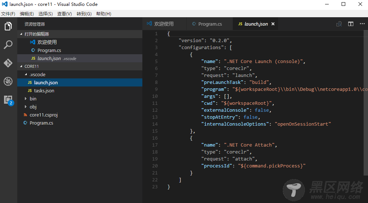This screenshot has height=203, width=368.
Task: Switch to the Program.cs editor tab
Action: click(x=209, y=24)
